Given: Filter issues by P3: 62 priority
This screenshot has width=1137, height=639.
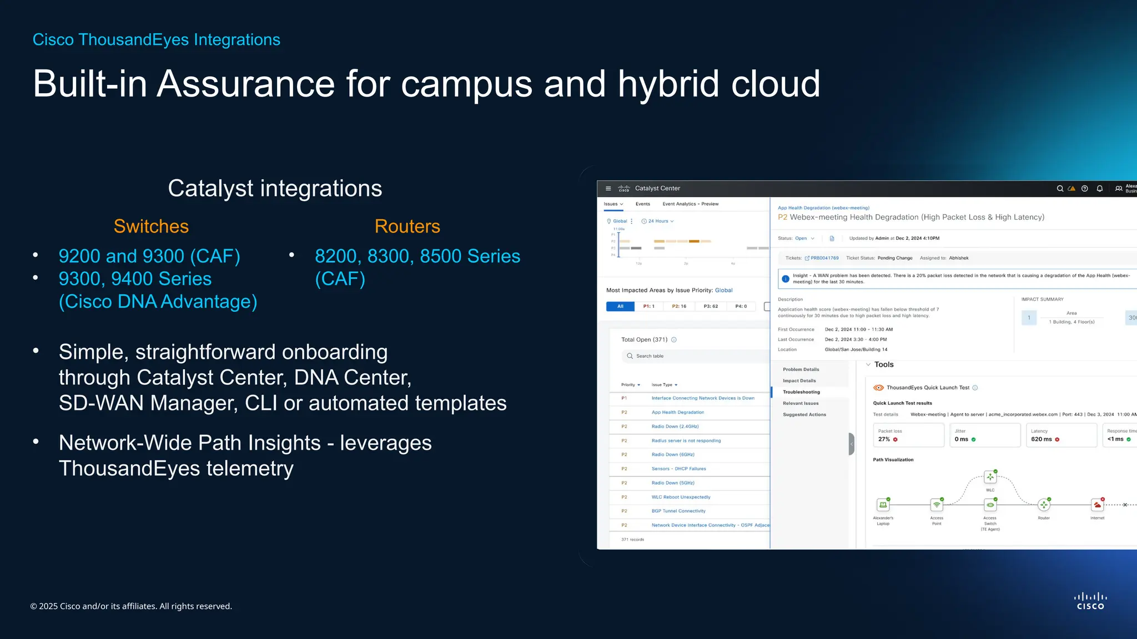Looking at the screenshot, I should pyautogui.click(x=711, y=306).
